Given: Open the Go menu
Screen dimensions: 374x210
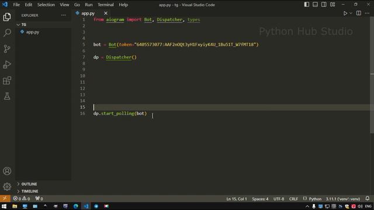Looking at the screenshot, I should [77, 5].
